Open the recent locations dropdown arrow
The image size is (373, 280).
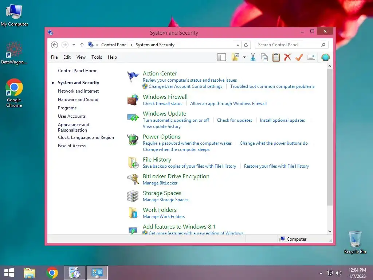[74, 45]
